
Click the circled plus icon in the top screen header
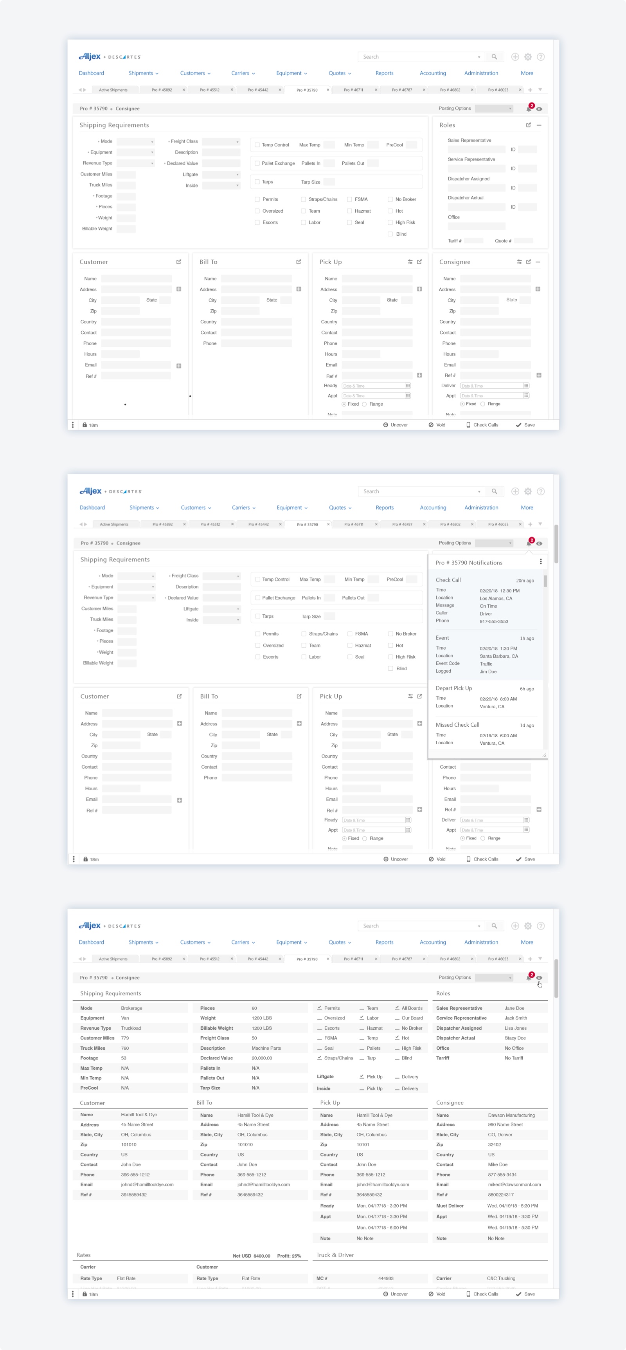(x=515, y=57)
